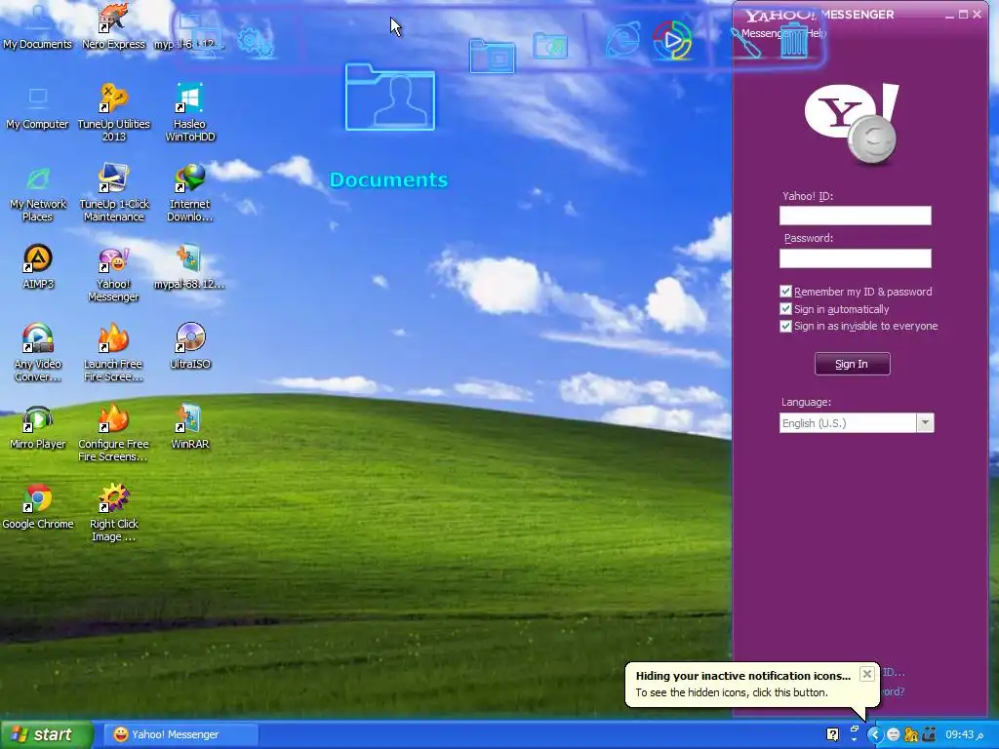Screen dimensions: 999x749
Task: Open My Computer on the desktop
Action: coord(38,107)
